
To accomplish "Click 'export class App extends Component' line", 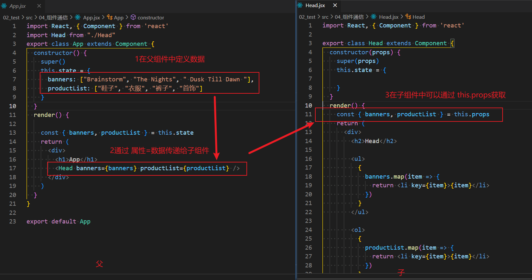I will 90,44.
